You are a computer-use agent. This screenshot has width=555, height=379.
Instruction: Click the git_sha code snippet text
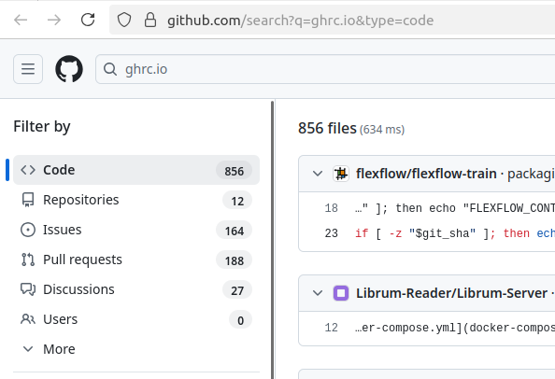tap(455, 233)
